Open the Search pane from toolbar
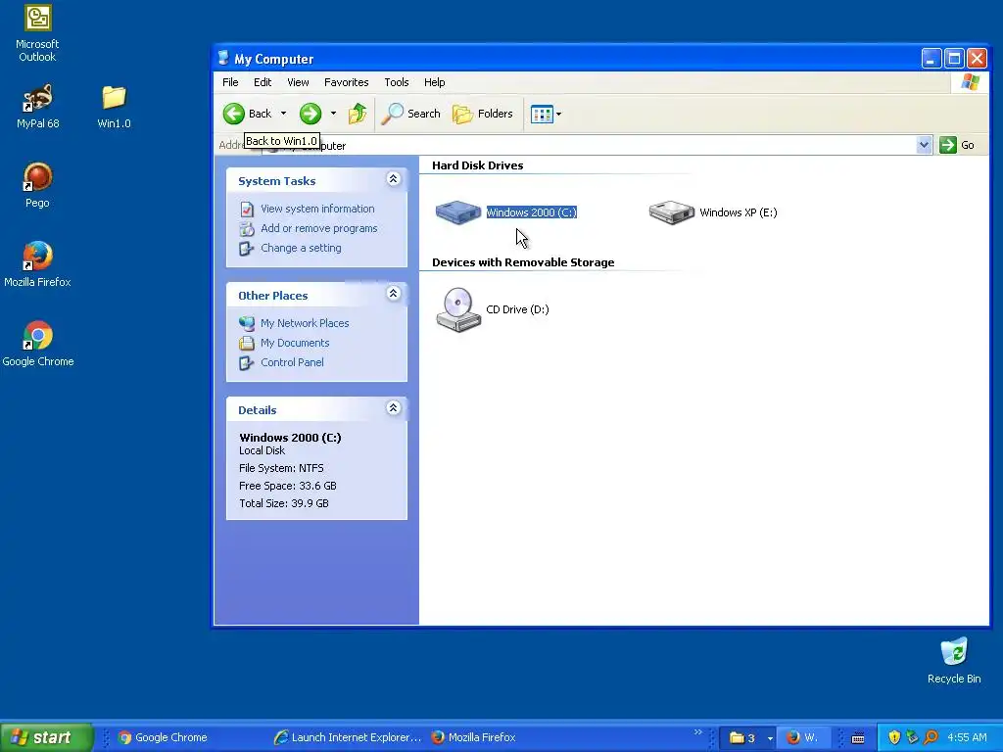This screenshot has height=752, width=1003. pyautogui.click(x=410, y=114)
